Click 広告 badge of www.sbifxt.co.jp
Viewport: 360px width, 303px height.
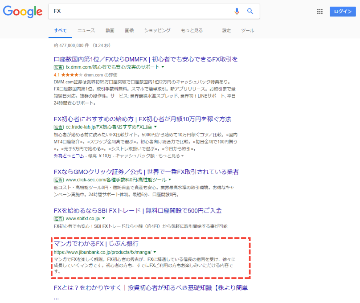[x=58, y=219]
